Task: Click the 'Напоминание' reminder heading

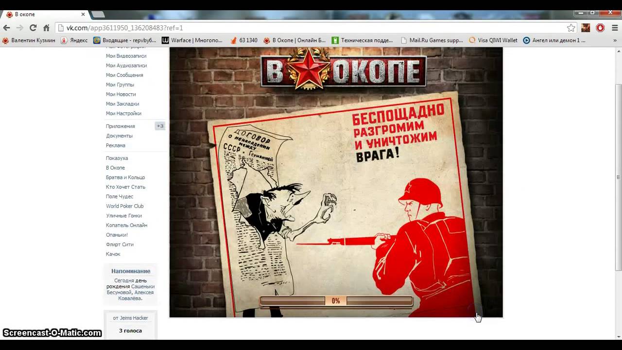Action: [x=131, y=271]
